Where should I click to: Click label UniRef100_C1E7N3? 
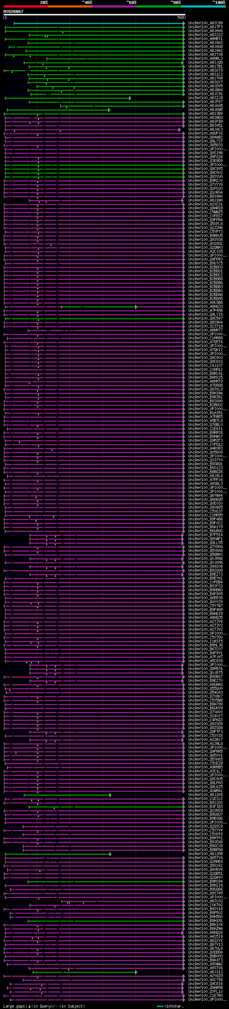205,995
